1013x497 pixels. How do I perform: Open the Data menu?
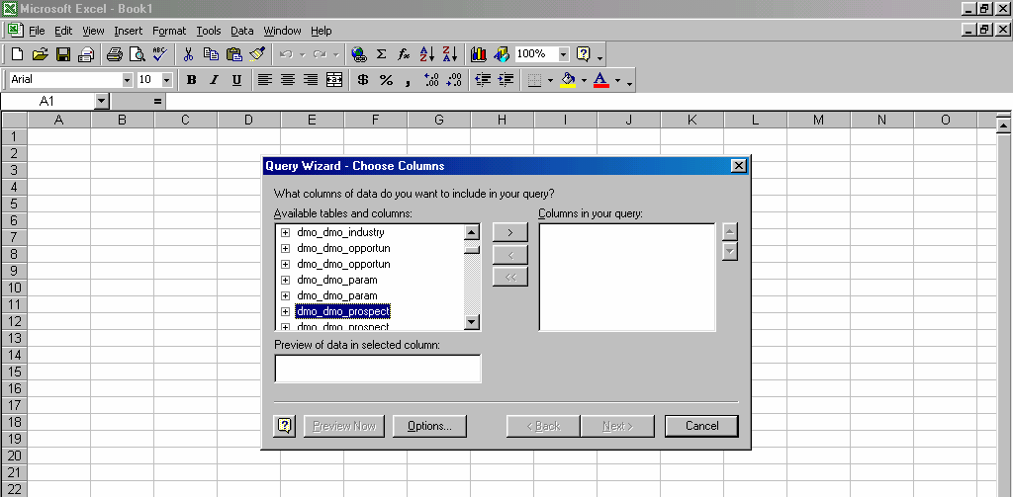[x=242, y=31]
